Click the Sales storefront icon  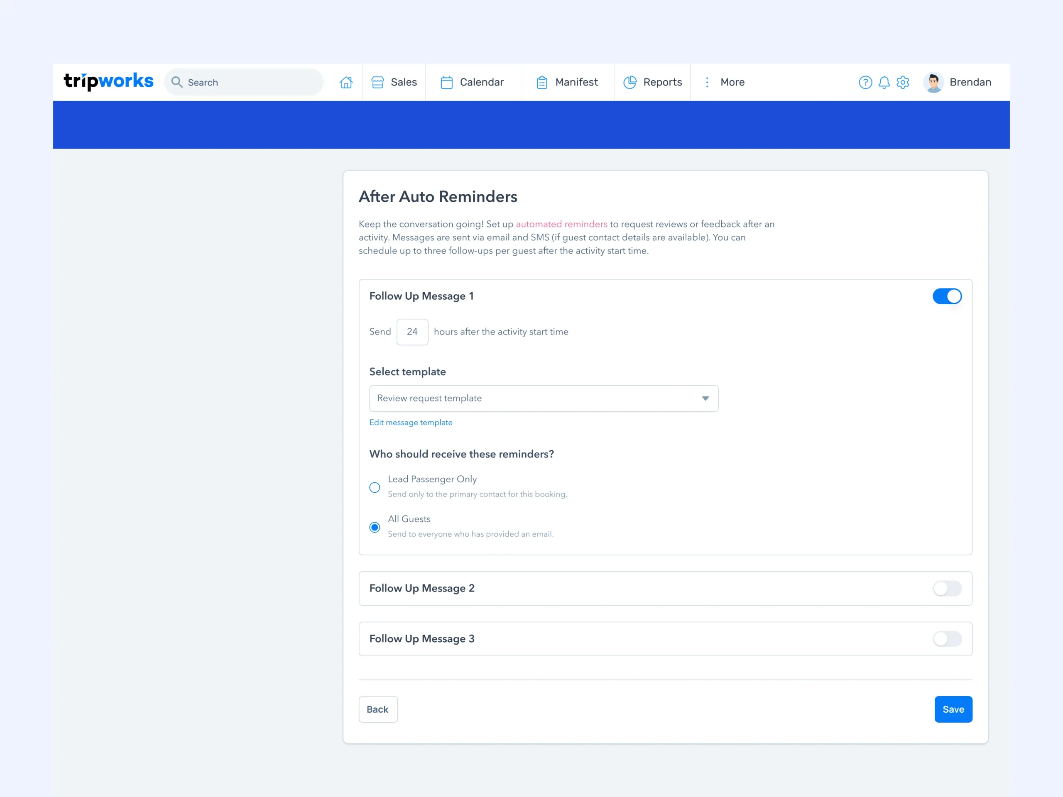point(378,82)
